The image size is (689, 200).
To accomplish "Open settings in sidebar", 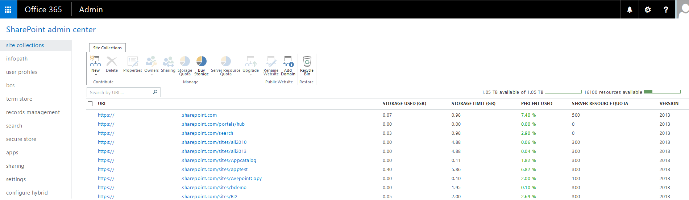I will point(16,179).
